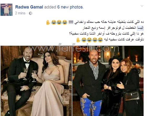Expand the post options chevron

pos(142,6)
